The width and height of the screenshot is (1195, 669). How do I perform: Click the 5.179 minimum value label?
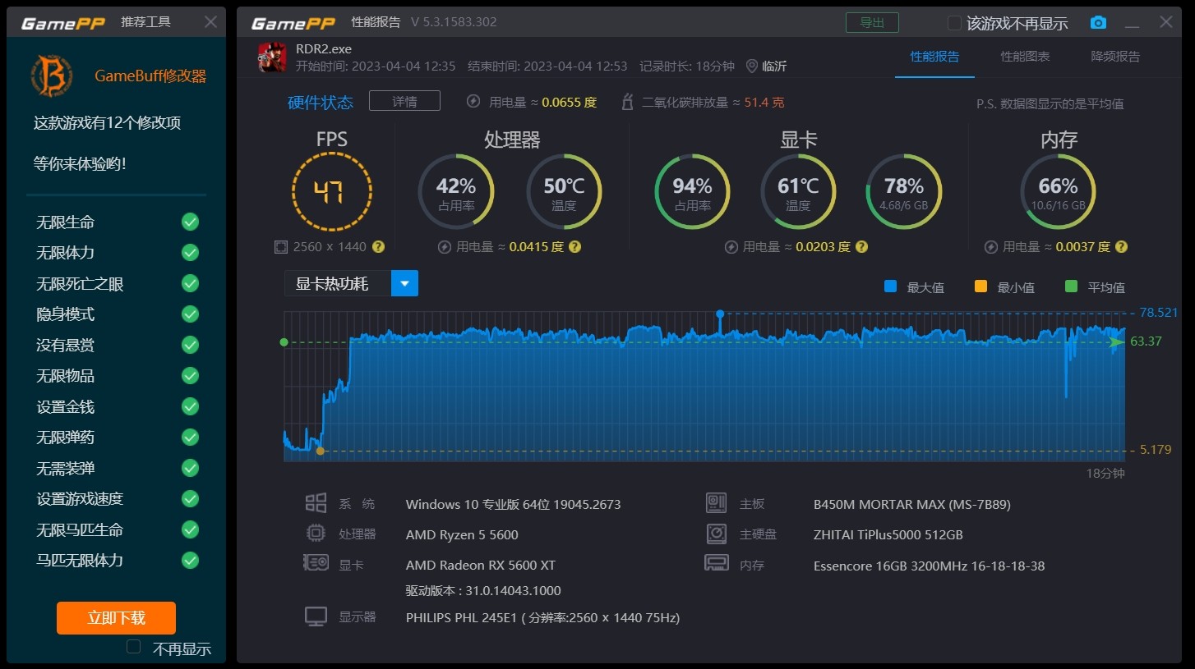[1156, 449]
